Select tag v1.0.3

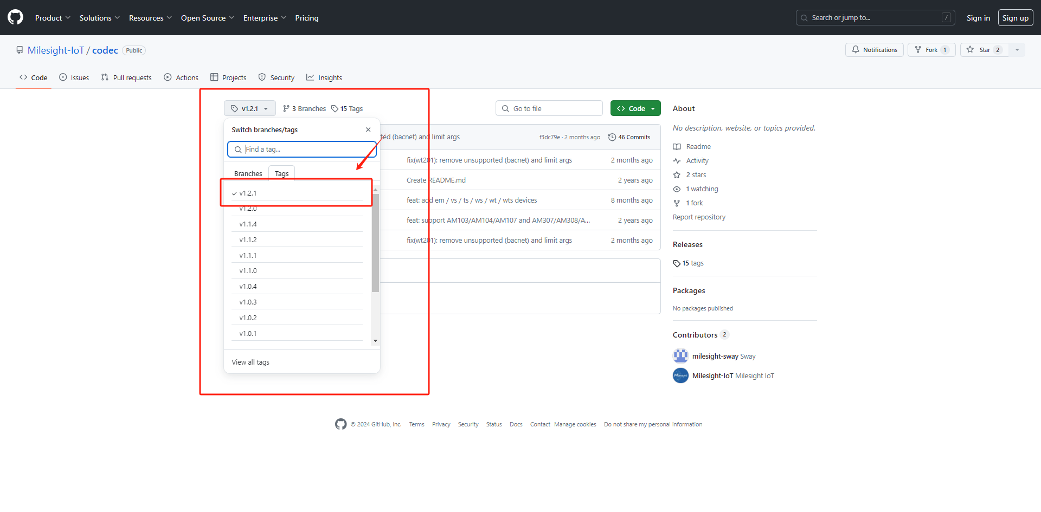(297, 302)
